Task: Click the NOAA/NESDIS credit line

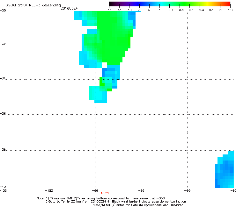Action: pyautogui.click(x=138, y=205)
